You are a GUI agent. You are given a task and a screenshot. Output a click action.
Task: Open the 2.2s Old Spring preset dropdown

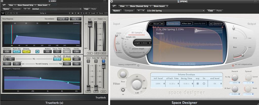[x=176, y=11]
